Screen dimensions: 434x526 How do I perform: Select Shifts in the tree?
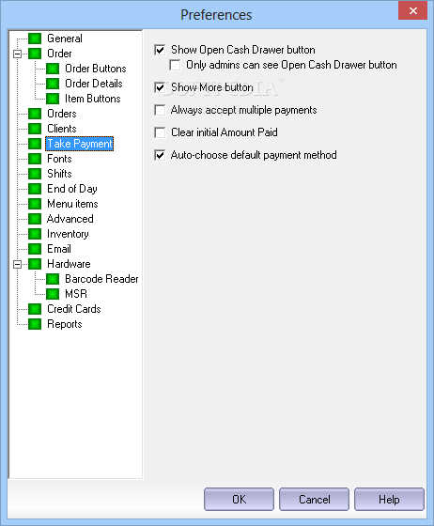click(x=59, y=174)
